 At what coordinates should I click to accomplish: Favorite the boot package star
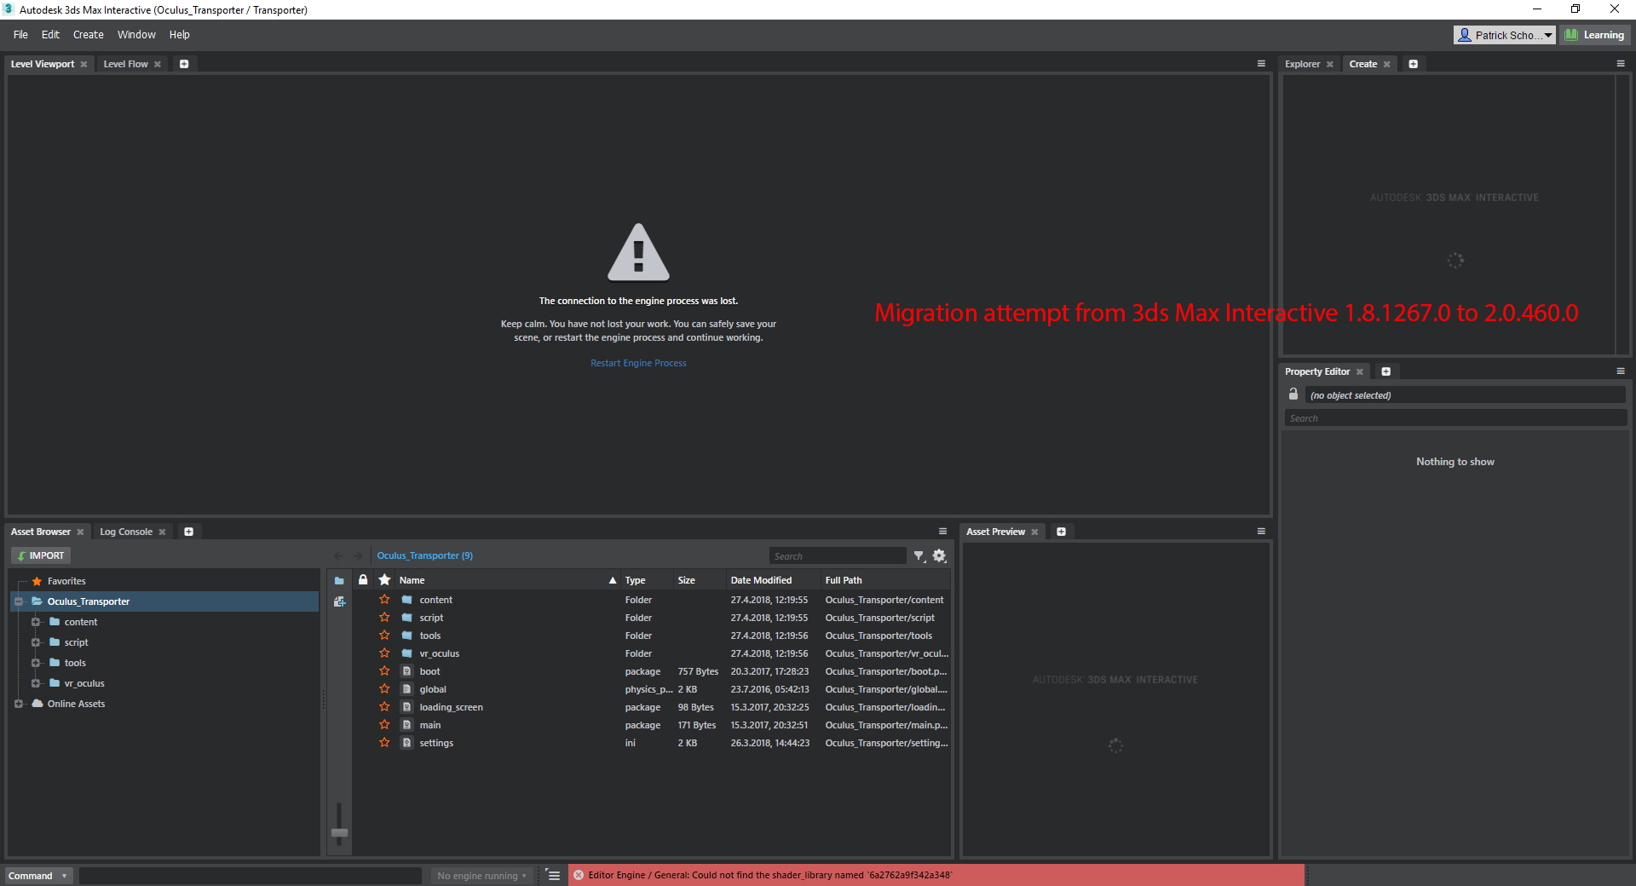384,671
